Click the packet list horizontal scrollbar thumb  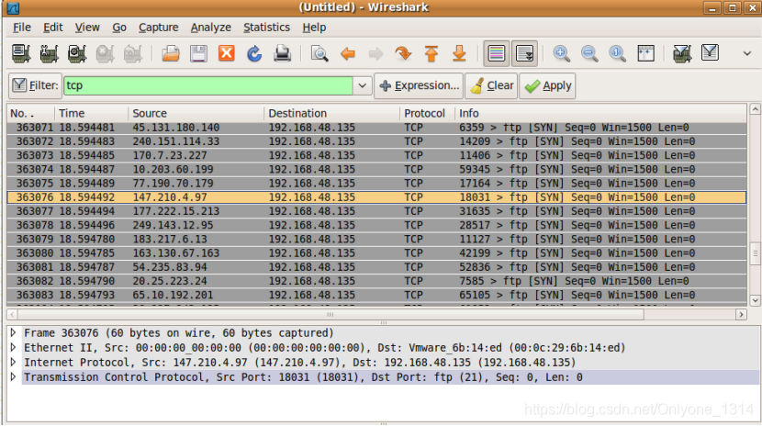pos(331,314)
